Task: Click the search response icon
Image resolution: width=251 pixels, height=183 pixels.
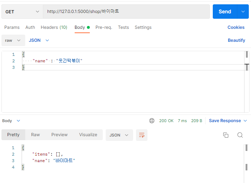Action: [240, 135]
